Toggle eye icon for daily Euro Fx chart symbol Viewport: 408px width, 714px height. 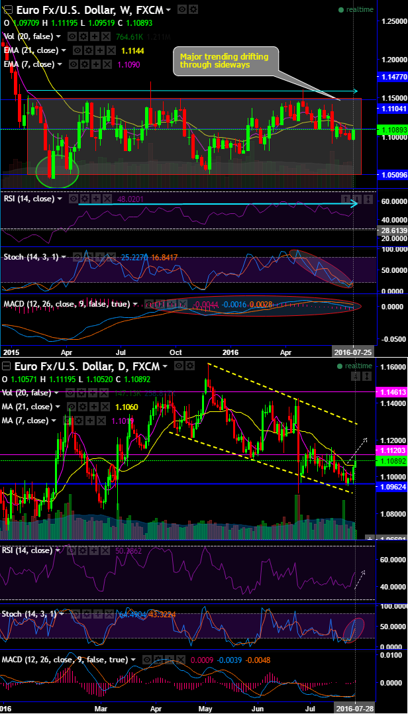pos(179,366)
